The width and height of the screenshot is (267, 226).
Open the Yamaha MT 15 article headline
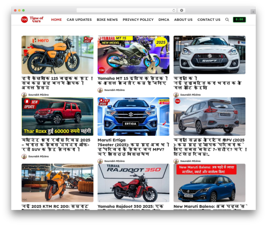[132, 81]
